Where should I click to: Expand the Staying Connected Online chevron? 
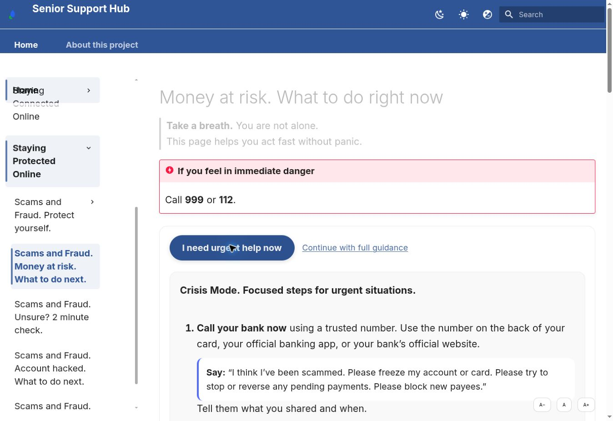coord(89,90)
